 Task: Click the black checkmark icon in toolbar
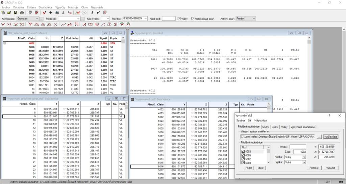(x=98, y=13)
